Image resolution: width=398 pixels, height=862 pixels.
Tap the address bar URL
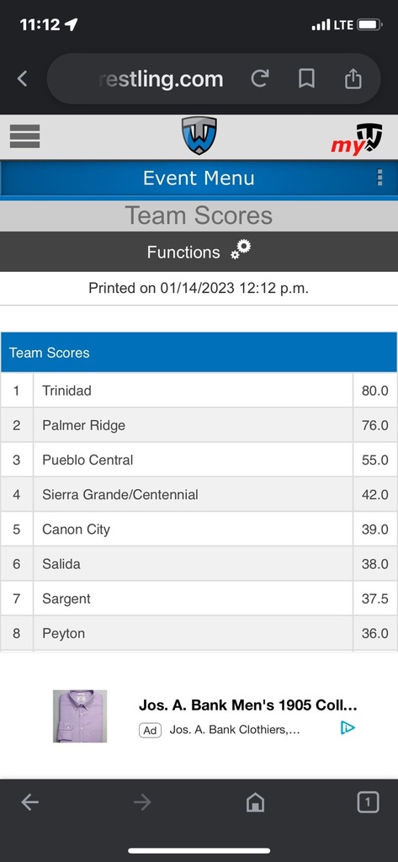coord(162,79)
